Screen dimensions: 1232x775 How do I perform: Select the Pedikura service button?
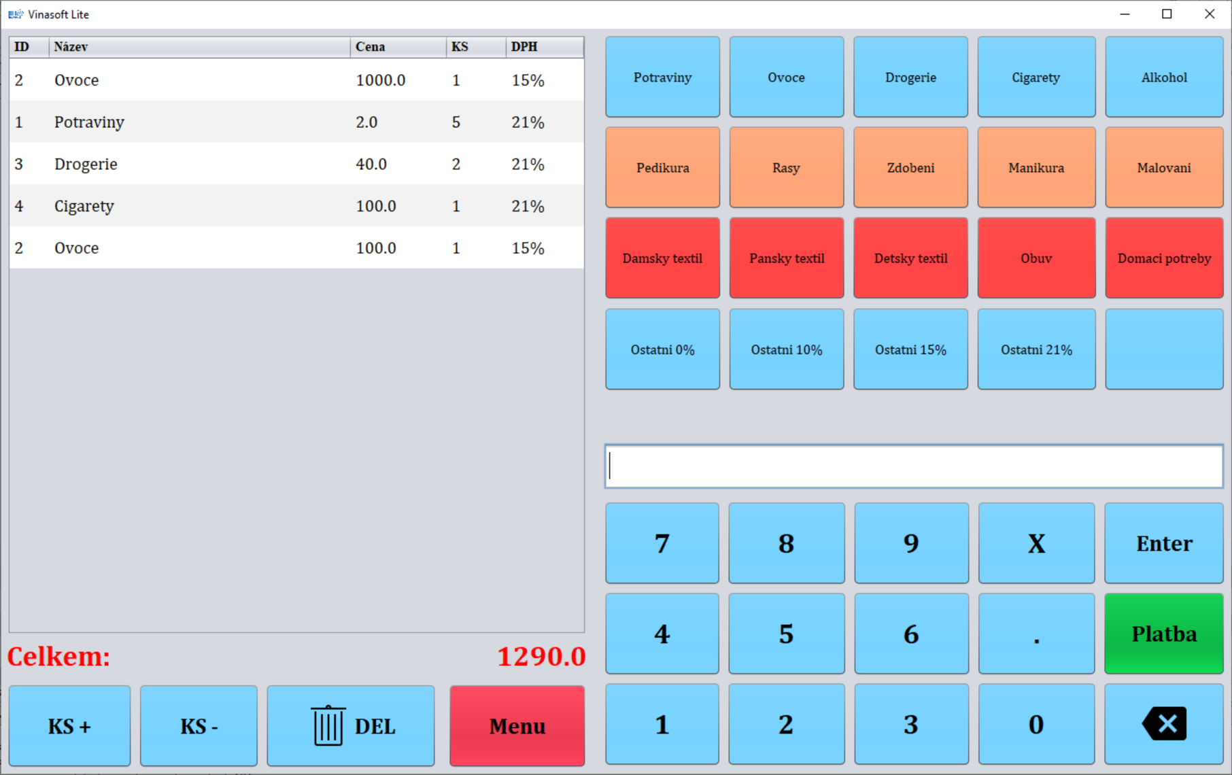click(x=662, y=167)
